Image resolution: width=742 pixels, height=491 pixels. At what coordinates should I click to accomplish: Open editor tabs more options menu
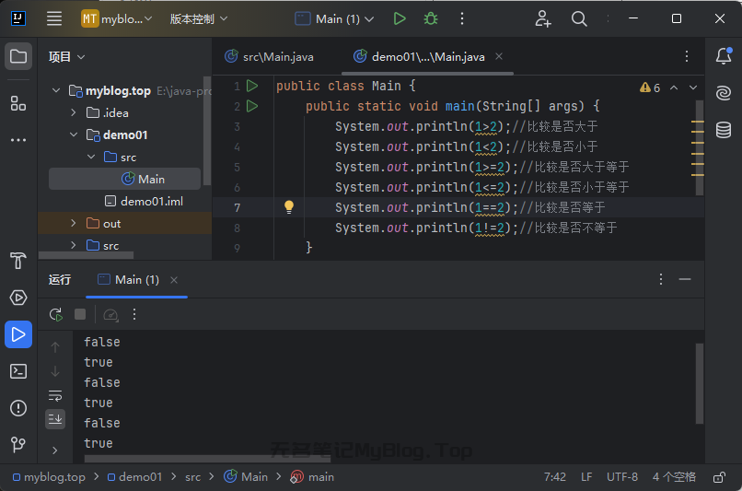coord(687,56)
